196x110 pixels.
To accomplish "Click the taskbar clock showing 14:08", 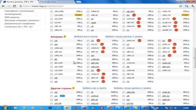I will 186,108.
